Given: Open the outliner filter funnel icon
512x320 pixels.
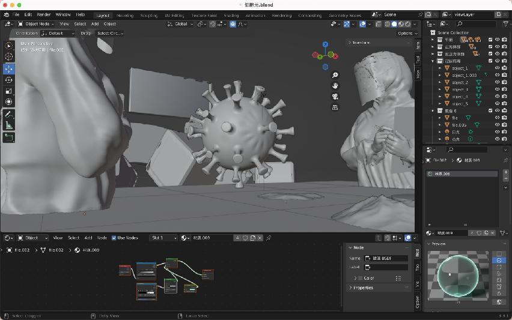Looking at the screenshot, I should (x=505, y=24).
